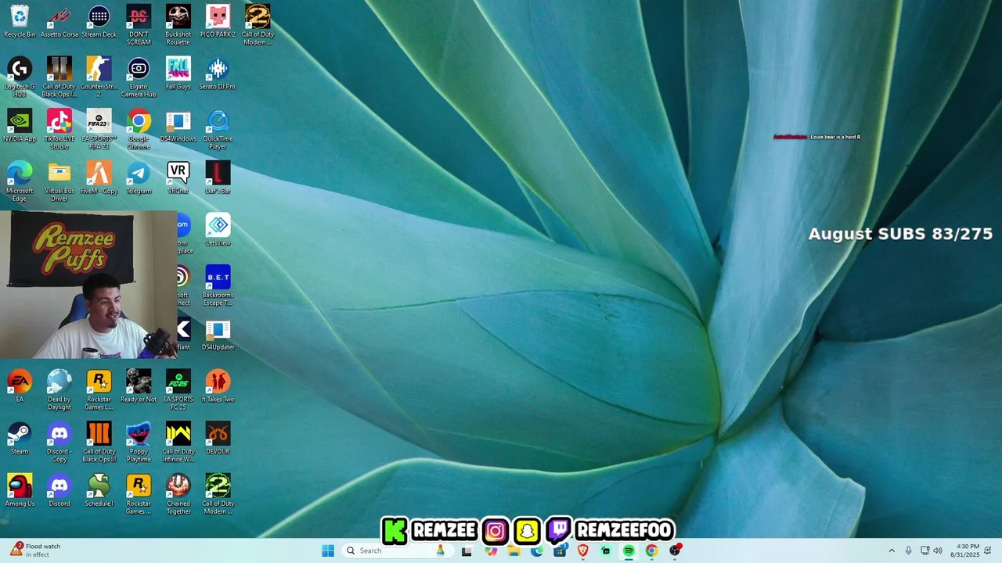Open the volume control in the tray

point(938,550)
